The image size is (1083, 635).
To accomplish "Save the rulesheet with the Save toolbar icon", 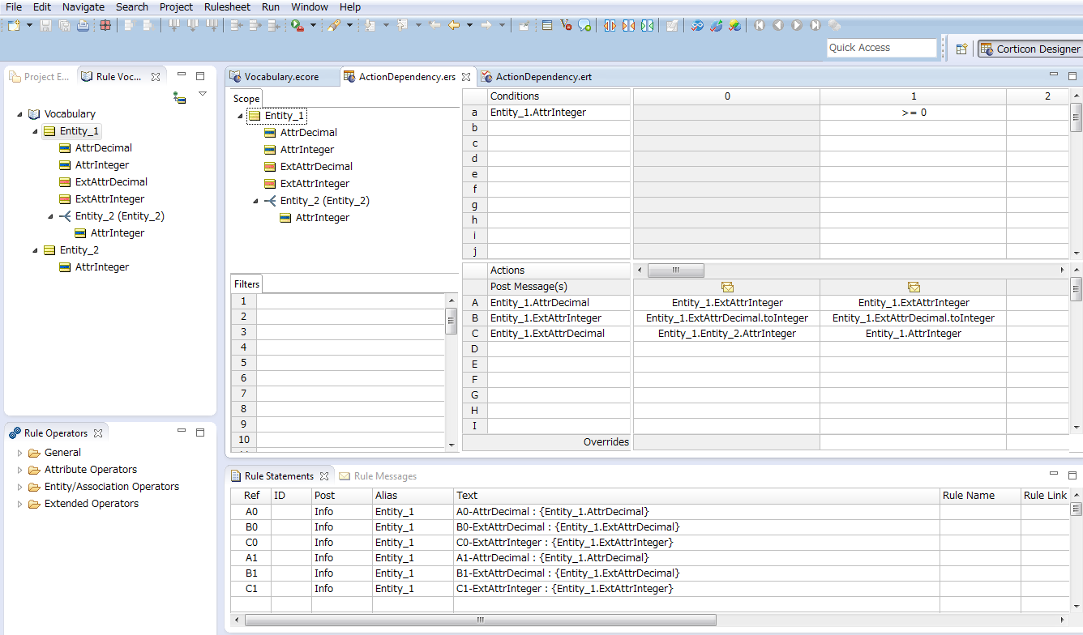I will 45,25.
